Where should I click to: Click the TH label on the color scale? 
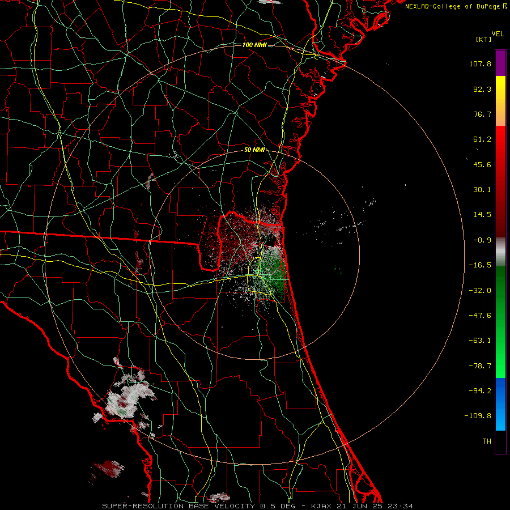[487, 441]
